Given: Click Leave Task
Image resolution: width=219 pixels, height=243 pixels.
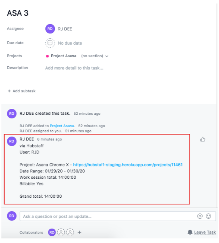Looking at the screenshot, I should click(x=205, y=232).
